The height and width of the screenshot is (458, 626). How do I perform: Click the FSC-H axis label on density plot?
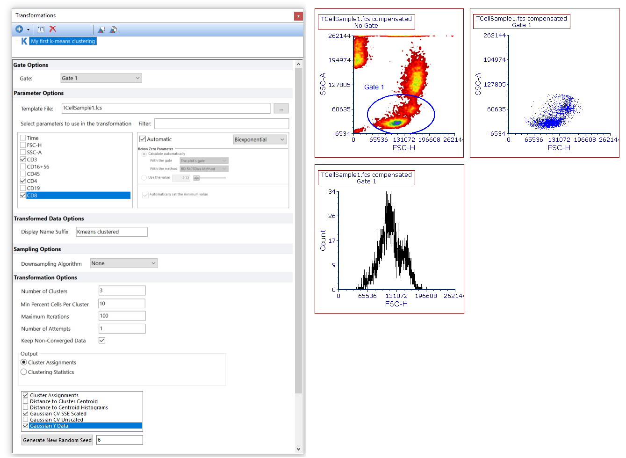point(404,148)
